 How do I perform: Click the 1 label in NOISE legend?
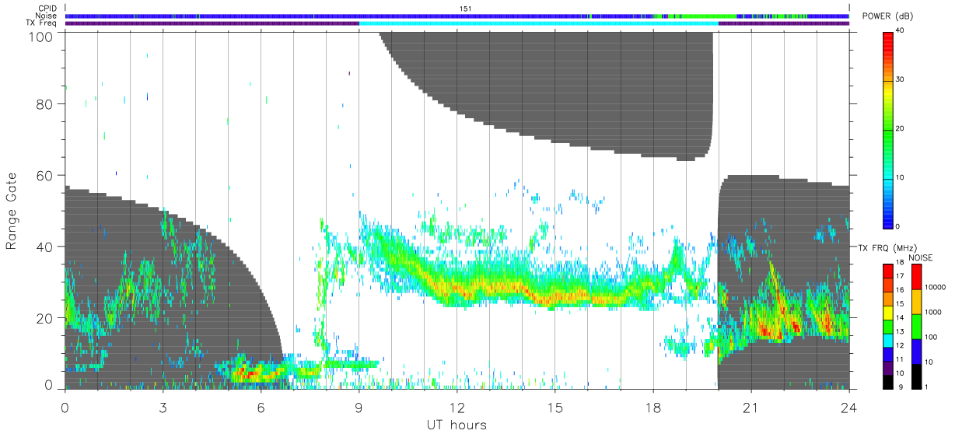click(x=928, y=387)
